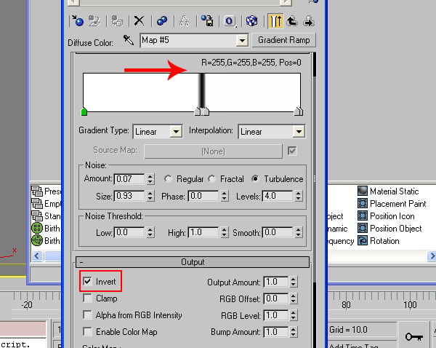Screen dimensions: 436x348
Task: Select the green gradient flag marker
Action: [84, 111]
